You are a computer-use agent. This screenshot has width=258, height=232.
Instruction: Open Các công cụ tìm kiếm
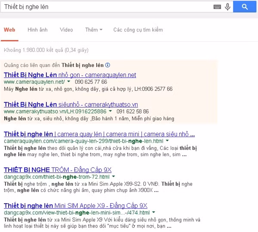pos(138,30)
